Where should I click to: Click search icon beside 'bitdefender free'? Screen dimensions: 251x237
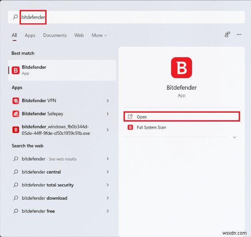[16, 211]
